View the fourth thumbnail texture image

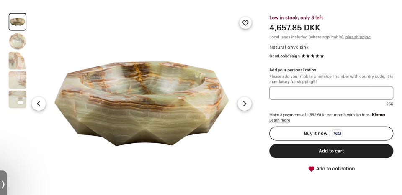(18, 80)
